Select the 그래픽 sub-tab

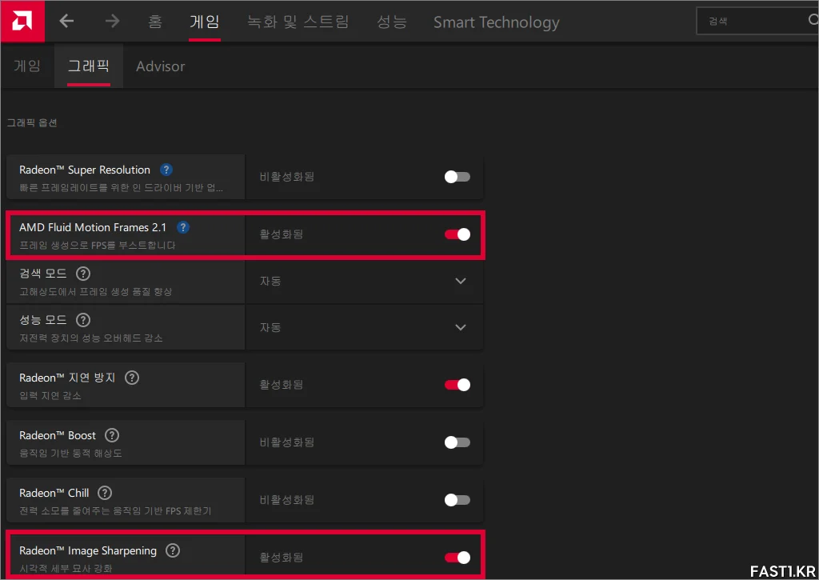click(89, 66)
